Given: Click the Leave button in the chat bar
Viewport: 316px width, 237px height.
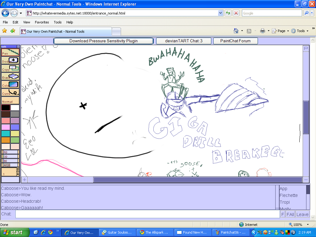Looking at the screenshot, I should tap(302, 214).
